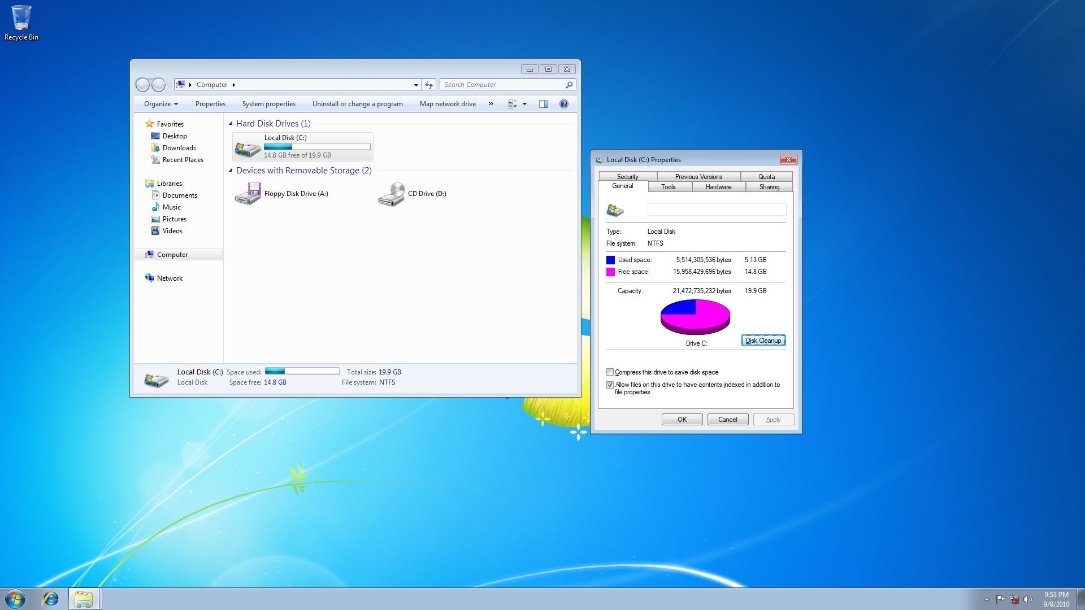The height and width of the screenshot is (610, 1085).
Task: Click the Local Disk (C:) capacity bar
Action: click(x=317, y=147)
